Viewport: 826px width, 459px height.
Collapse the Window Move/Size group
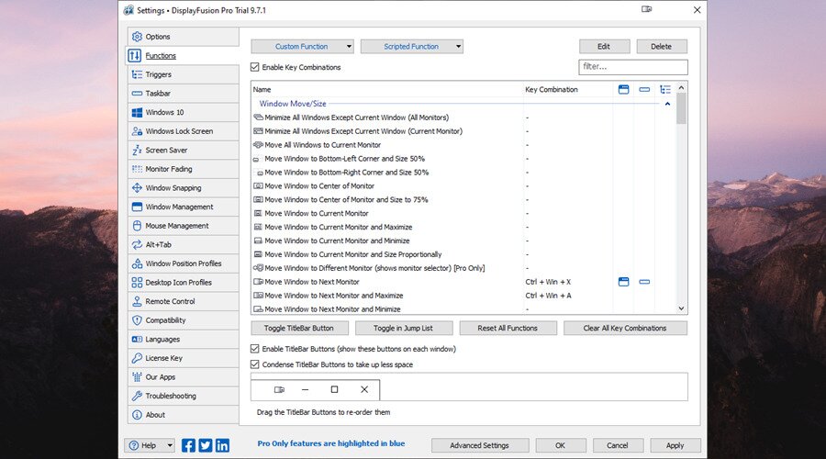click(667, 104)
